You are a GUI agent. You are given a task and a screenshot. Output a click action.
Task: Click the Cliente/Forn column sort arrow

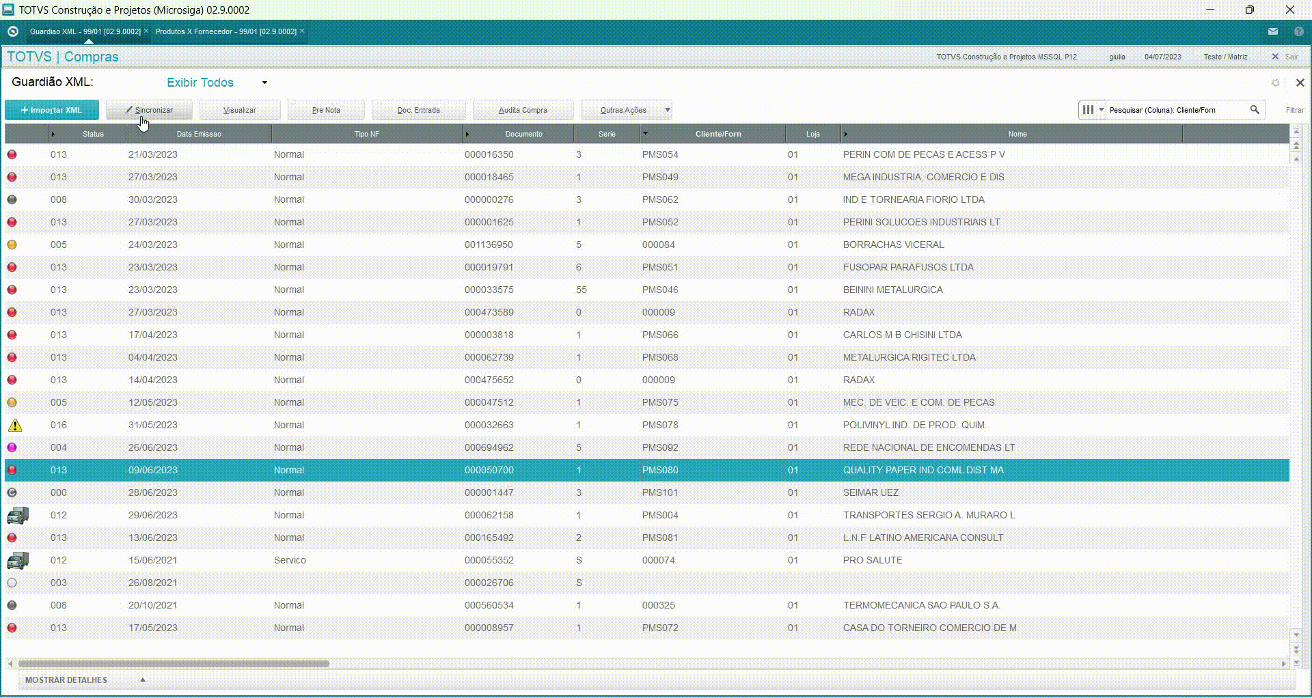pos(645,133)
